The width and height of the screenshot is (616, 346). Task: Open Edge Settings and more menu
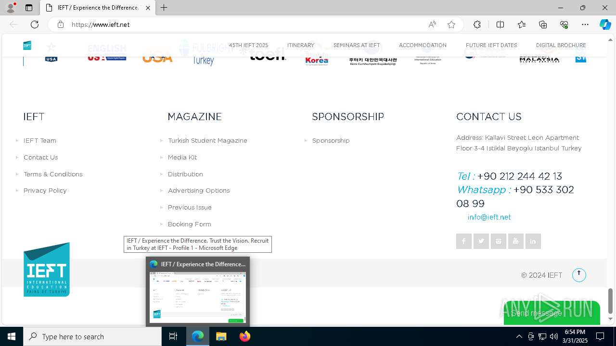[x=585, y=25]
